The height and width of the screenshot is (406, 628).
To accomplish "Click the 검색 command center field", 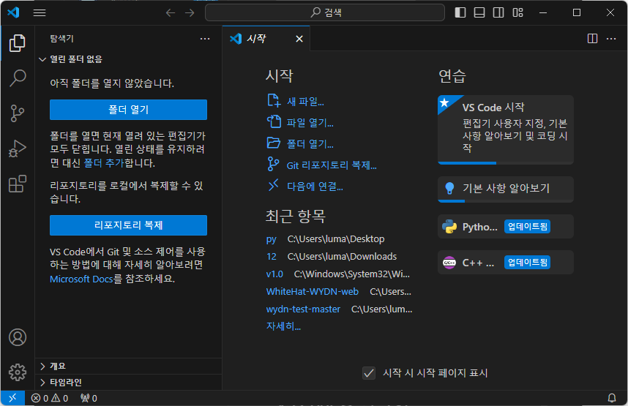I will (325, 12).
